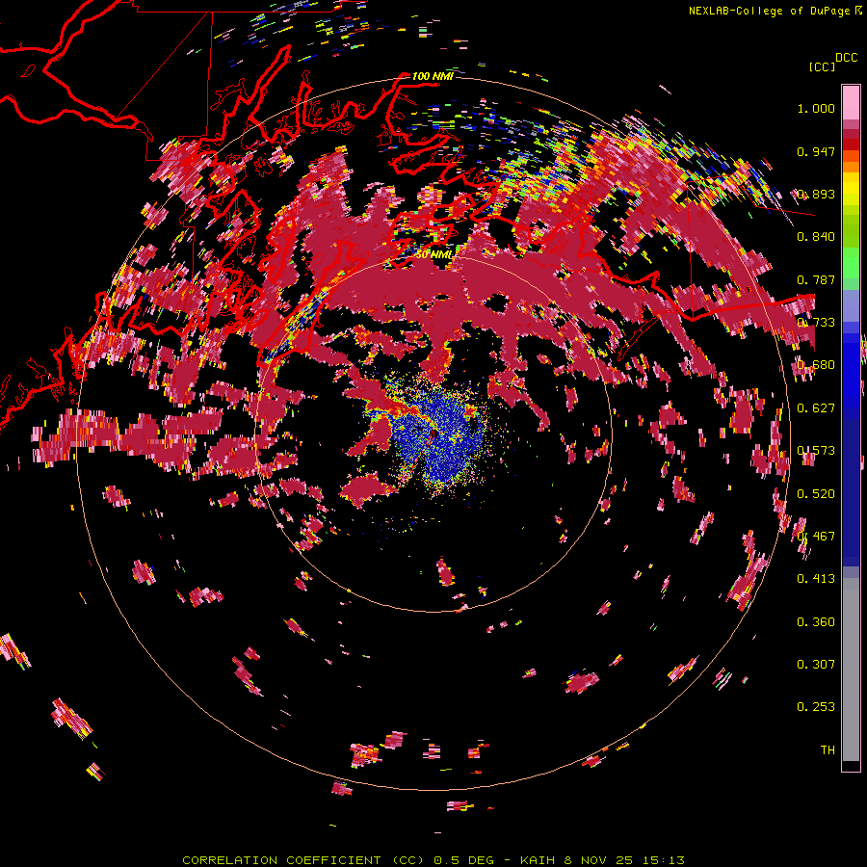Select the 0.840 scale value
Screen dimensions: 867x867
tap(816, 237)
